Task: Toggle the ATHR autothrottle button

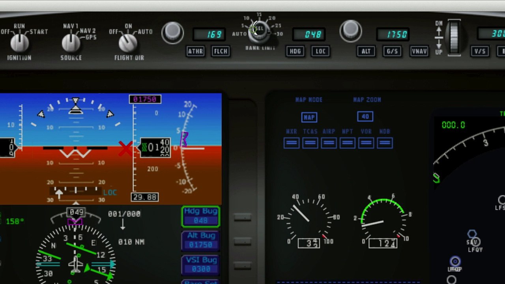Action: pos(196,51)
